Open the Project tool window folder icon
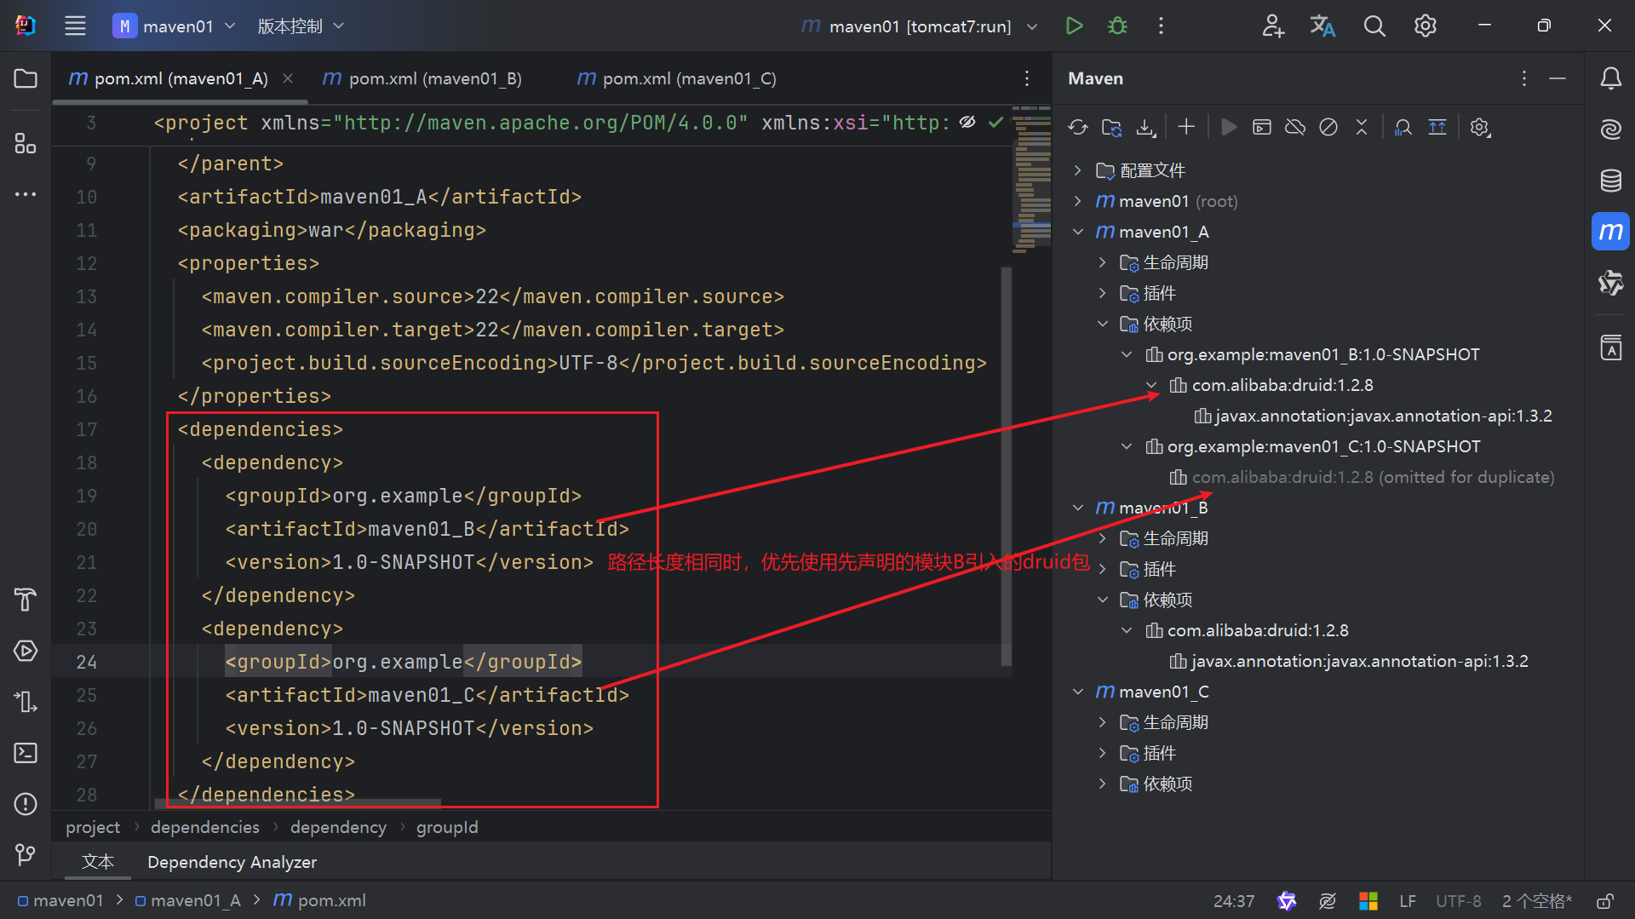1635x919 pixels. tap(26, 78)
